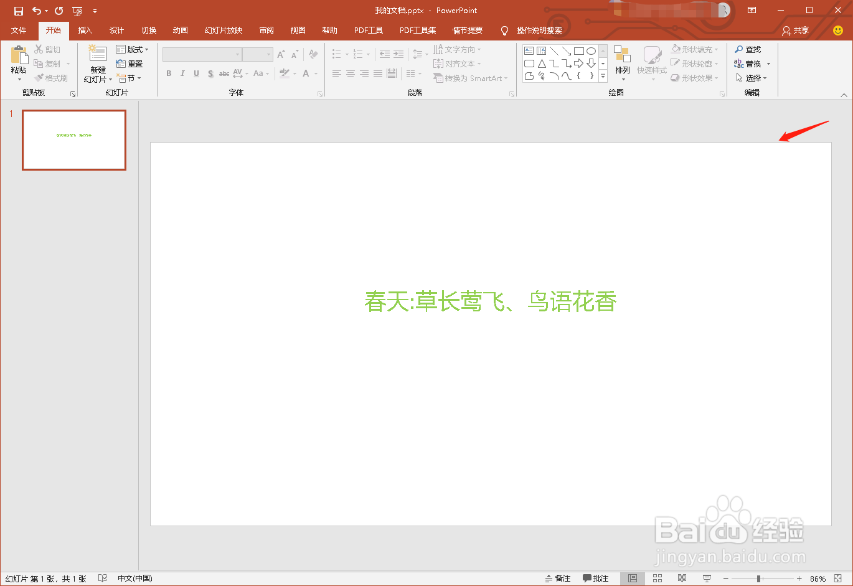853x586 pixels.
Task: Click the language indicator 中文(中国)
Action: (x=135, y=579)
